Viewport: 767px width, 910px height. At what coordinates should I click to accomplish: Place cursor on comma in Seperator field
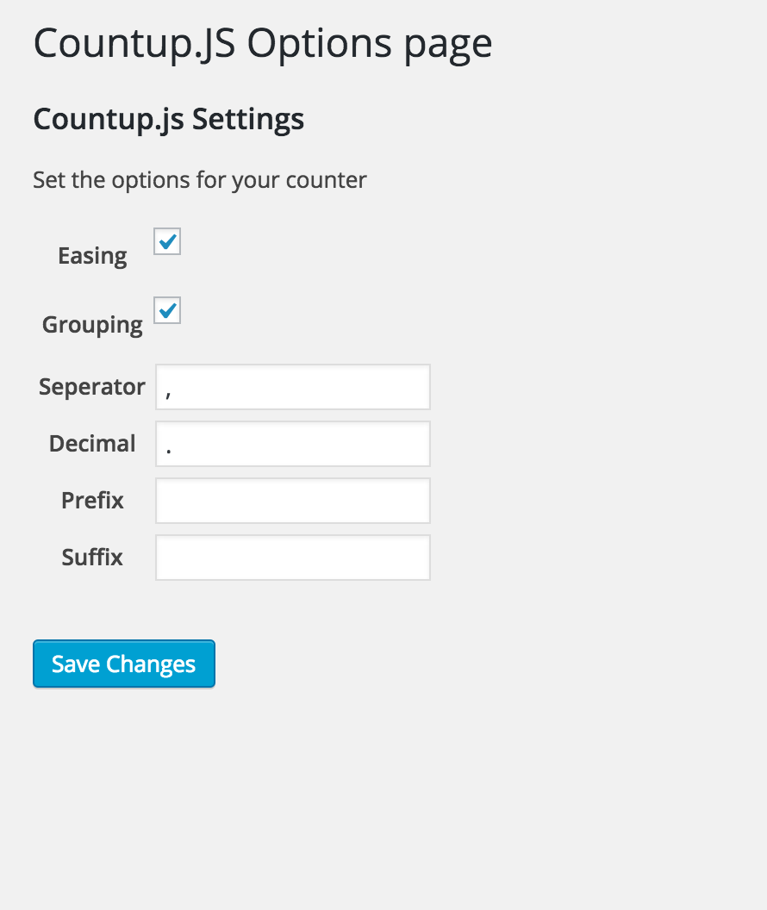(168, 395)
